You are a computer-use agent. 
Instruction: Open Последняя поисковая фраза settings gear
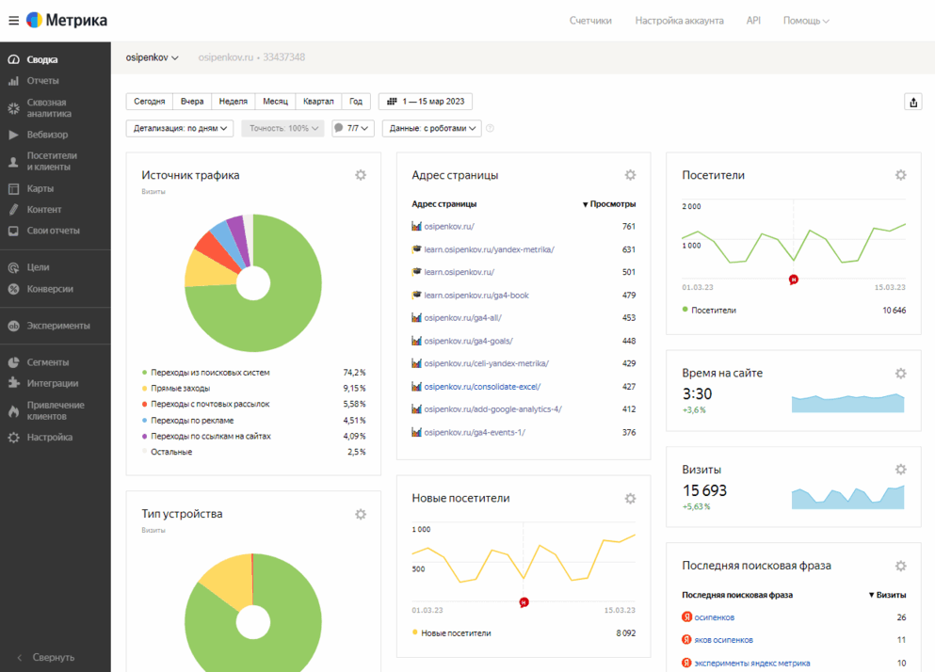pyautogui.click(x=901, y=566)
